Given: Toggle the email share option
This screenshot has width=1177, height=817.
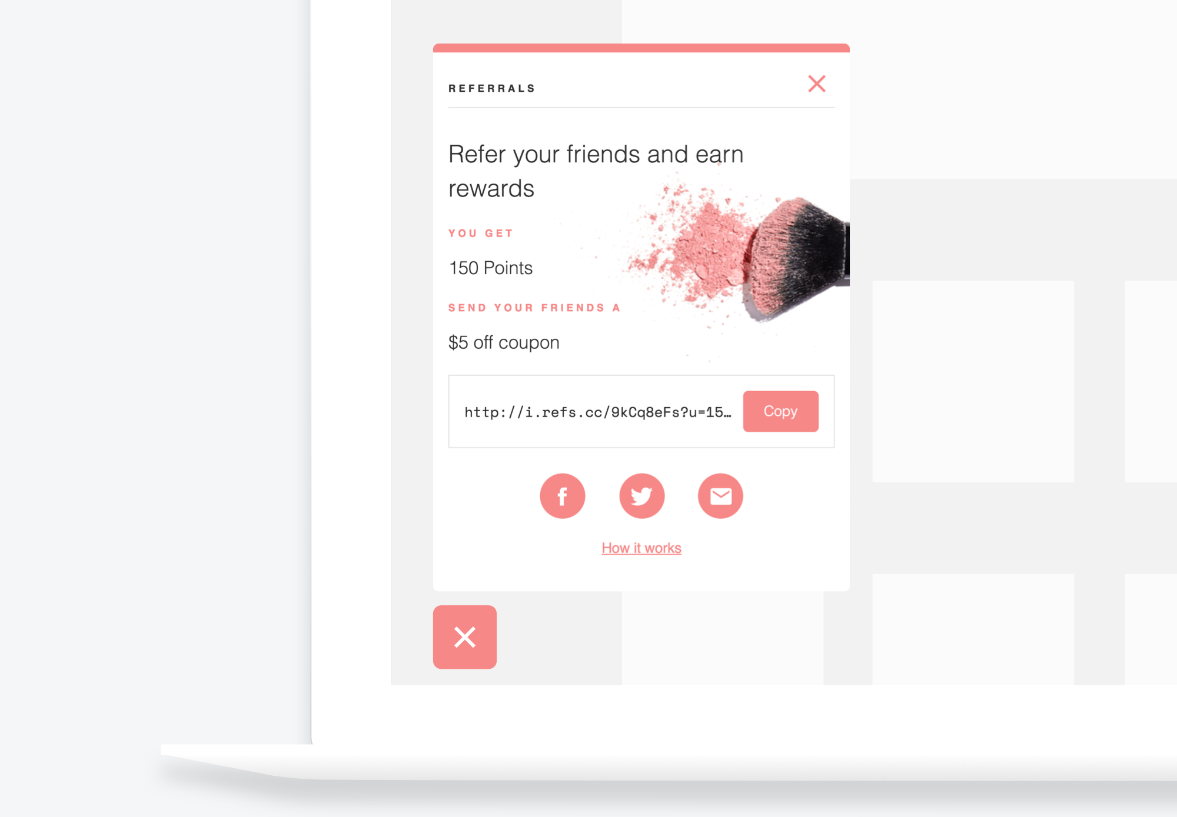Looking at the screenshot, I should pos(721,495).
